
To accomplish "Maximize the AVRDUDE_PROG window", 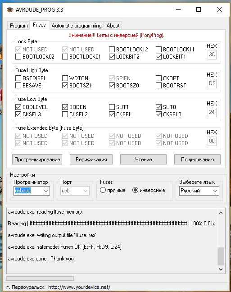I will 199,9.
